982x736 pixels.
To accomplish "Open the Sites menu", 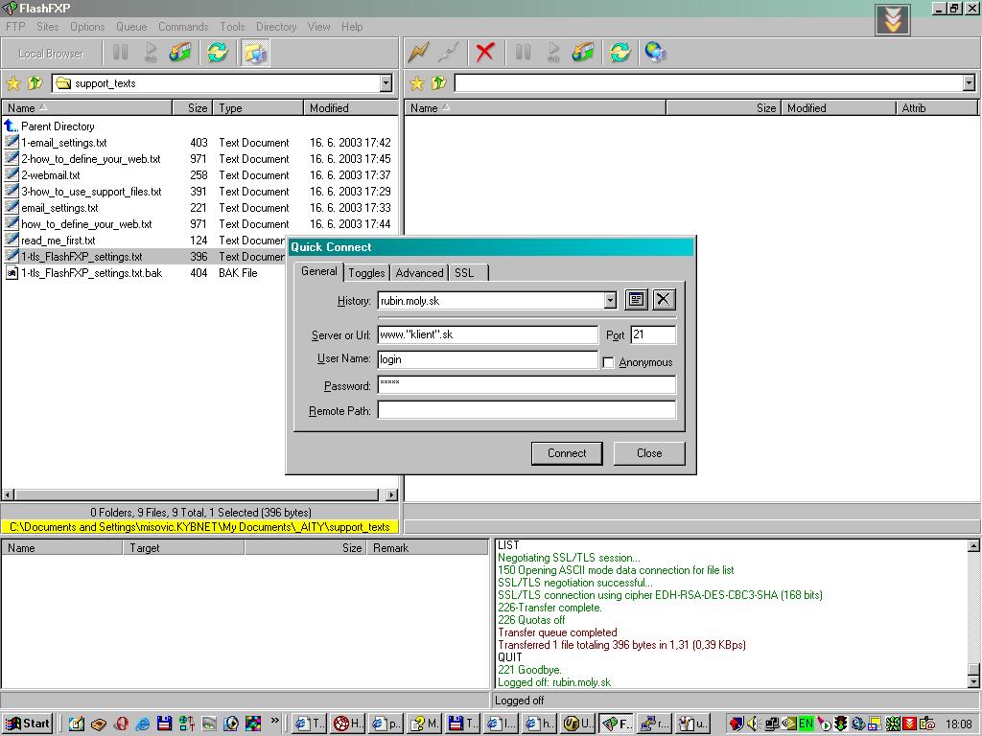I will 47,27.
